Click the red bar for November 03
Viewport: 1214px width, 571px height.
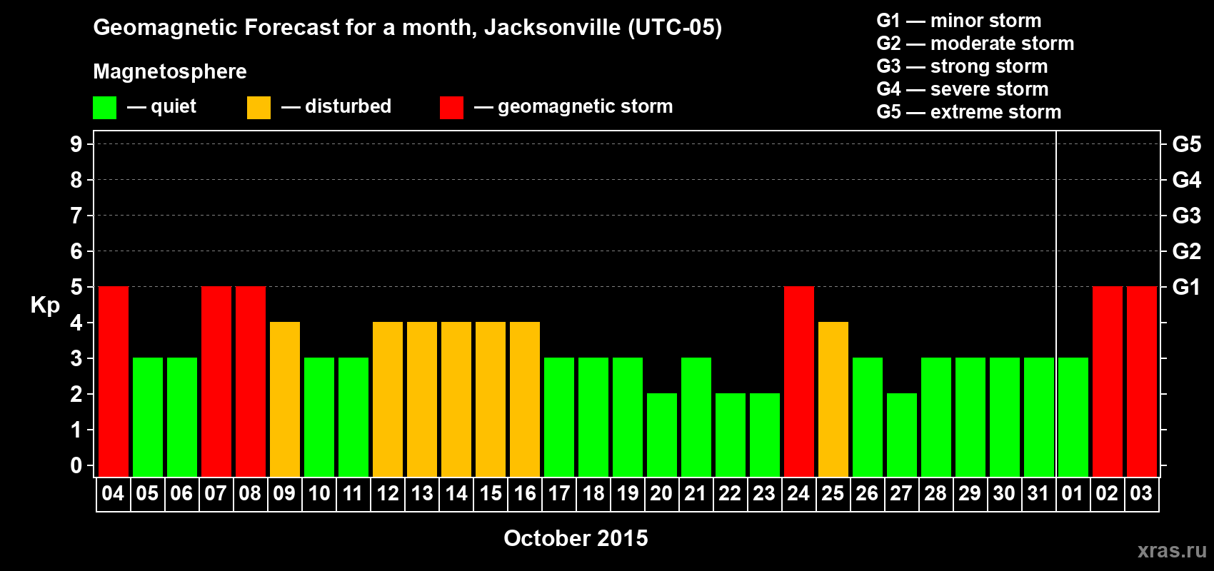pyautogui.click(x=1142, y=382)
